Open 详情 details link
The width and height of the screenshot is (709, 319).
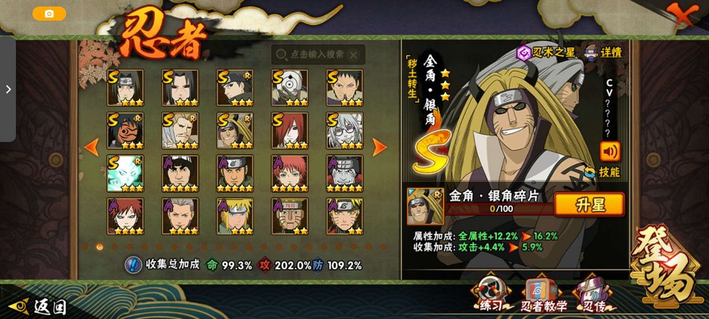tap(604, 52)
